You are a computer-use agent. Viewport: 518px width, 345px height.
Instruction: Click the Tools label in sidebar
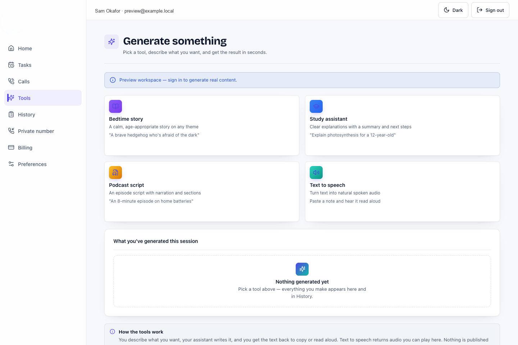pyautogui.click(x=24, y=98)
